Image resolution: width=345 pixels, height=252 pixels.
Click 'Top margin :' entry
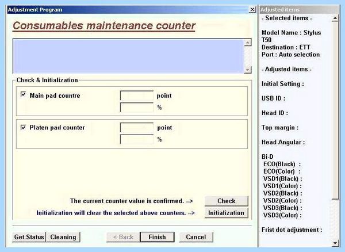click(x=280, y=128)
